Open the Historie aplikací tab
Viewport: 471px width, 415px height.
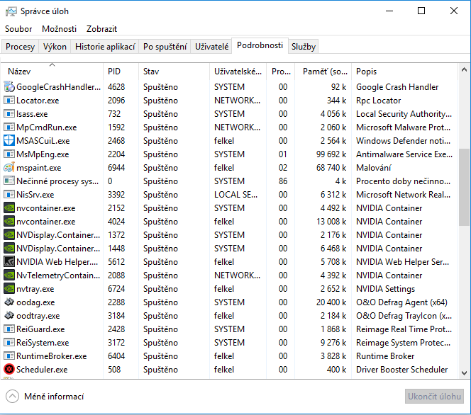tap(105, 47)
